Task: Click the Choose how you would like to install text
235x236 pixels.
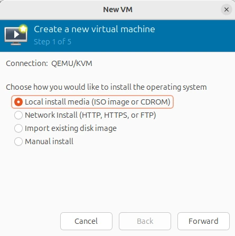Action: [x=106, y=87]
